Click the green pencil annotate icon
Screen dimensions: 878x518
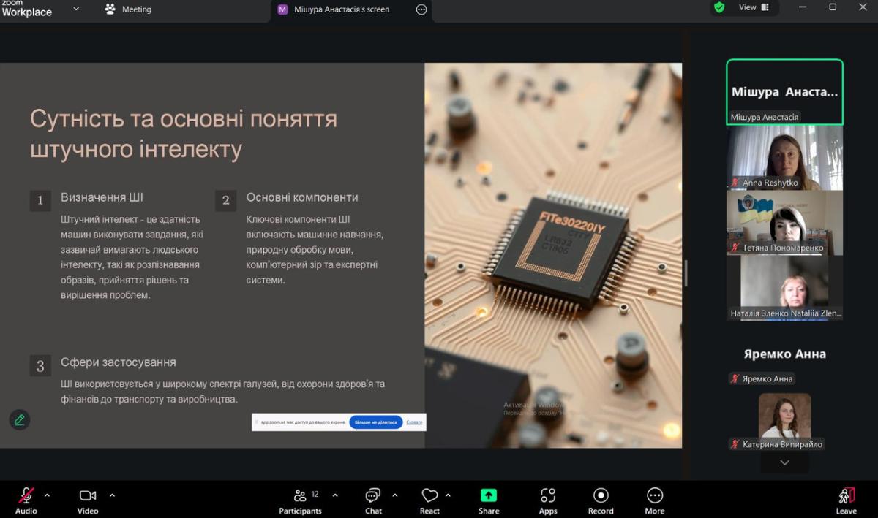[x=20, y=419]
